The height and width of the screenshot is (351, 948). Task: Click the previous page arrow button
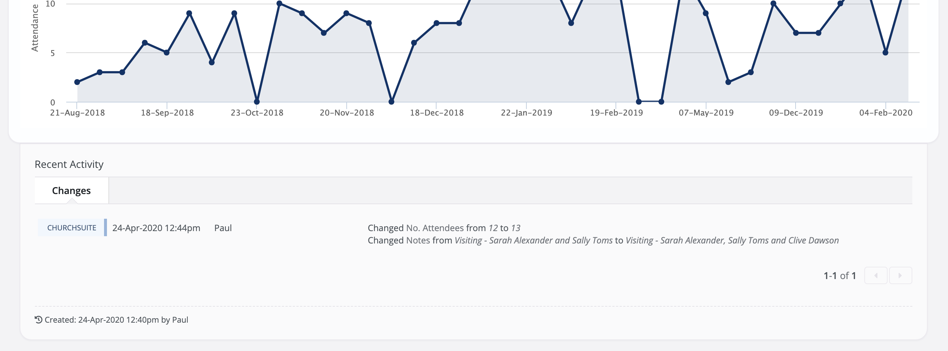pos(876,275)
